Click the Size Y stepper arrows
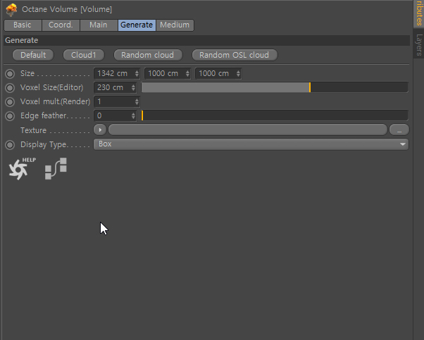 pyautogui.click(x=187, y=73)
